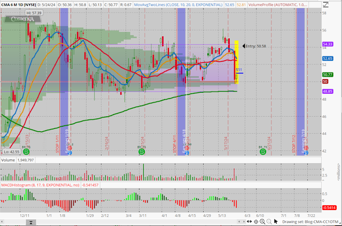This screenshot has height=226, width=342.
Task: Click the 5/17/24 expiration line label
Action: pos(226,143)
